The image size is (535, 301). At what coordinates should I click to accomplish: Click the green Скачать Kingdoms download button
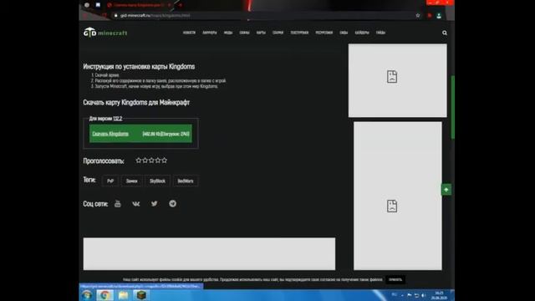pos(140,134)
